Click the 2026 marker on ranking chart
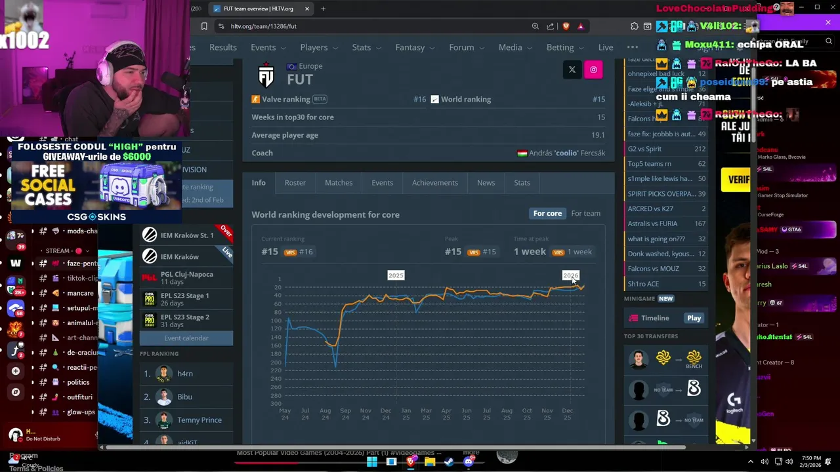The height and width of the screenshot is (472, 840). (x=570, y=275)
